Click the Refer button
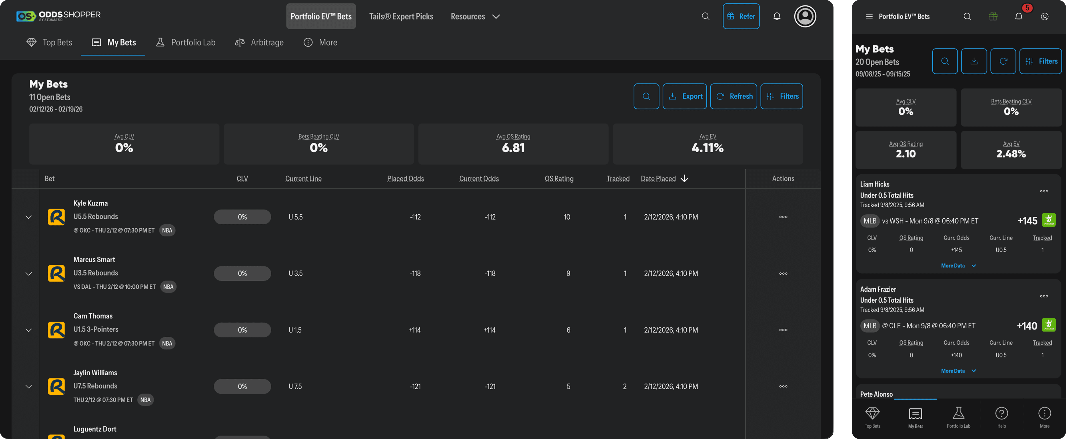The height and width of the screenshot is (439, 1066). coord(741,16)
